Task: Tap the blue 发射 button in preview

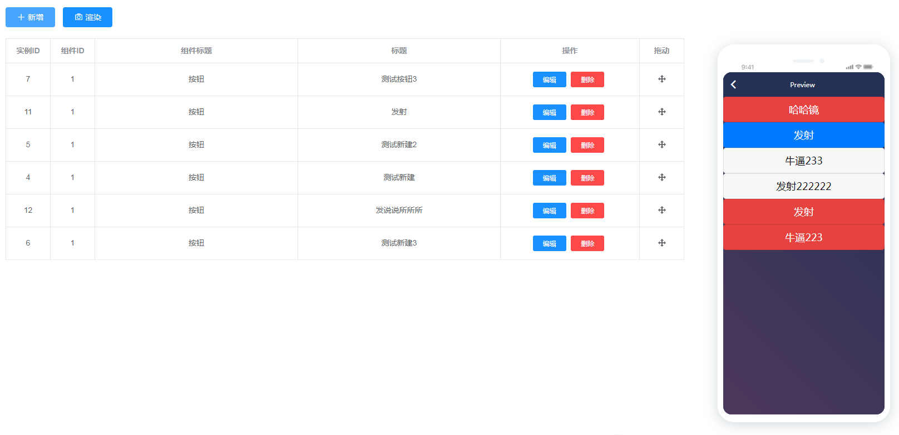Action: click(x=803, y=135)
